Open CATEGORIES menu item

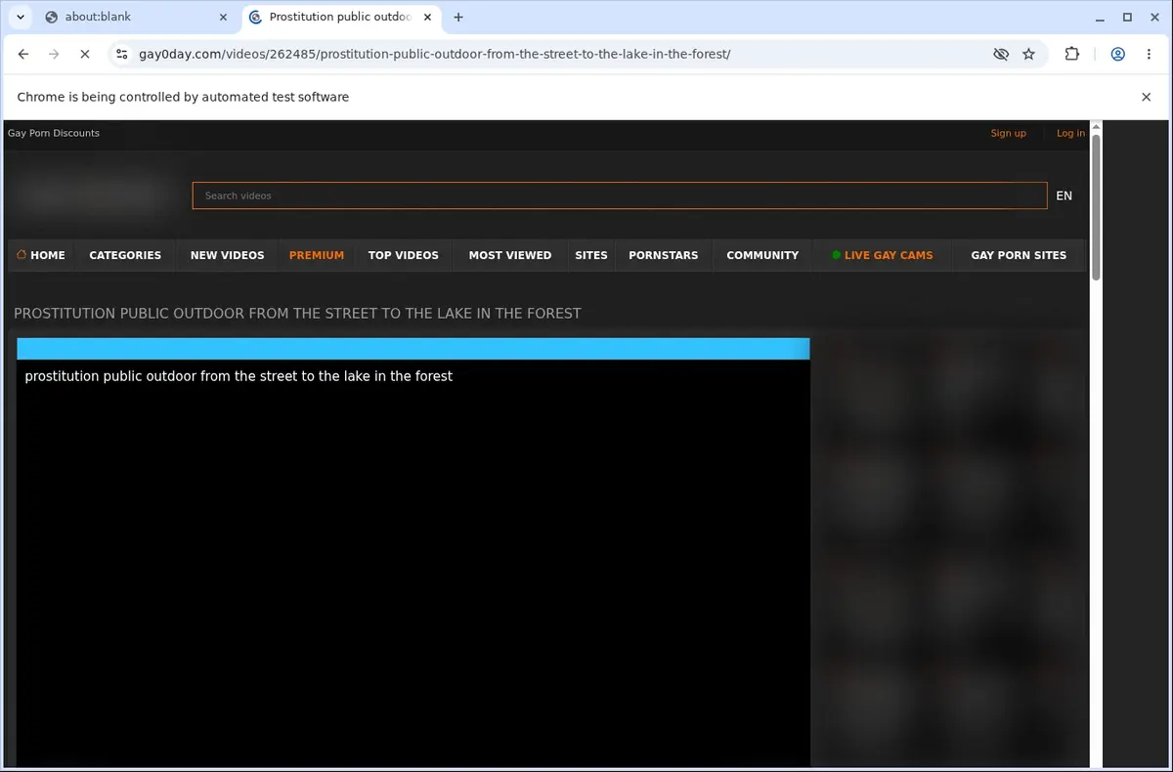tap(125, 255)
